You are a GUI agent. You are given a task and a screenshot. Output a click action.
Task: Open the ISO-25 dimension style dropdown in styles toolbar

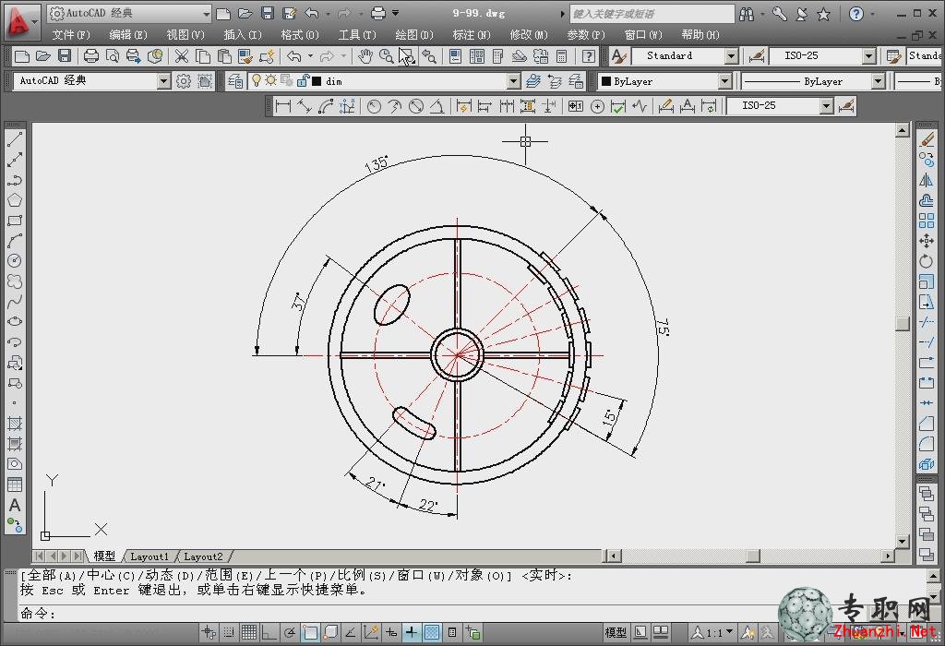pyautogui.click(x=868, y=56)
